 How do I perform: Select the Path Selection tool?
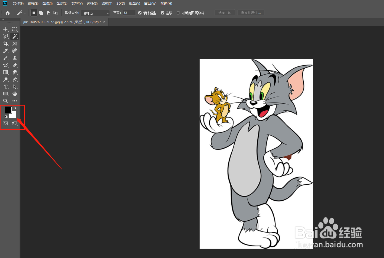point(15,87)
